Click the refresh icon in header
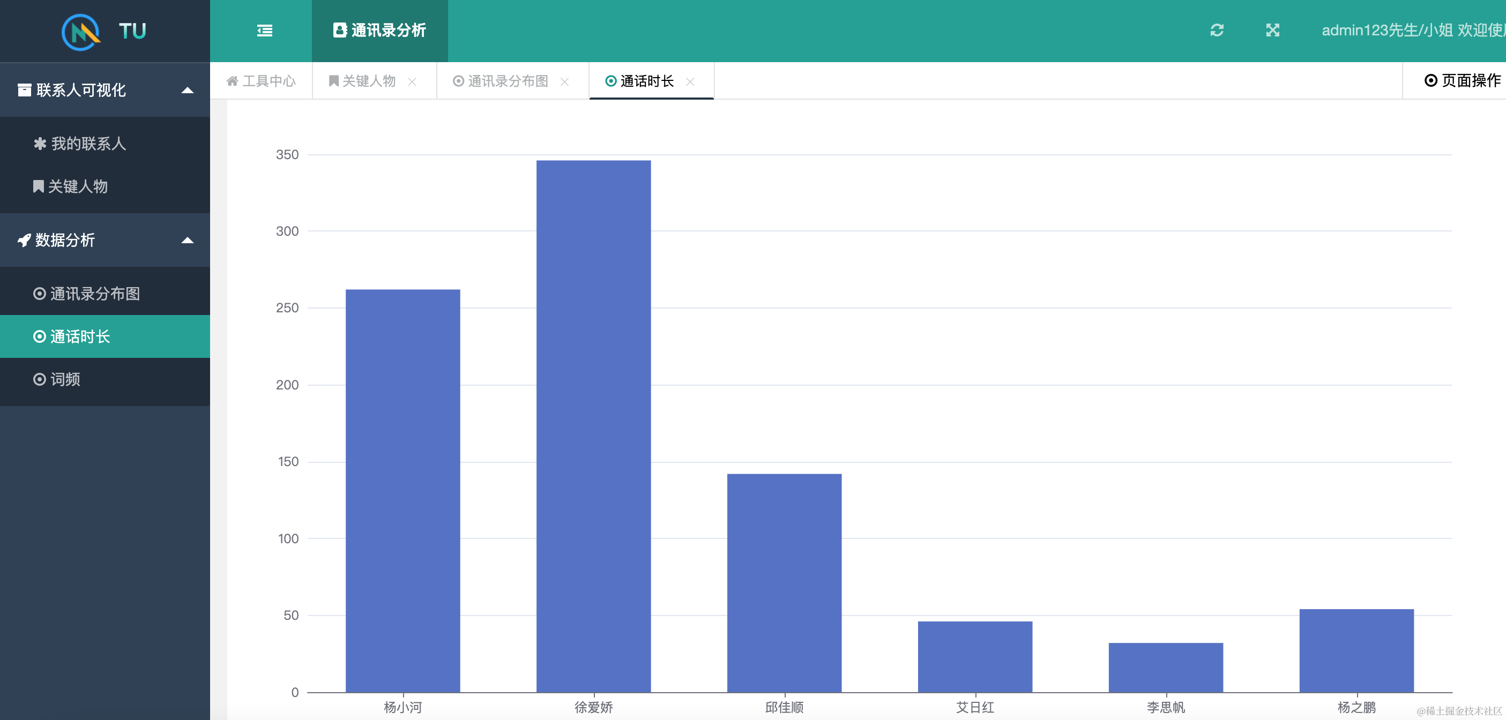 [x=1217, y=31]
